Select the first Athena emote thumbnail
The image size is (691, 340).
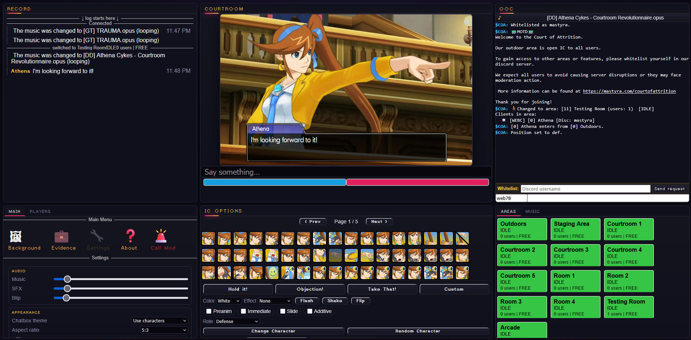pyautogui.click(x=208, y=238)
